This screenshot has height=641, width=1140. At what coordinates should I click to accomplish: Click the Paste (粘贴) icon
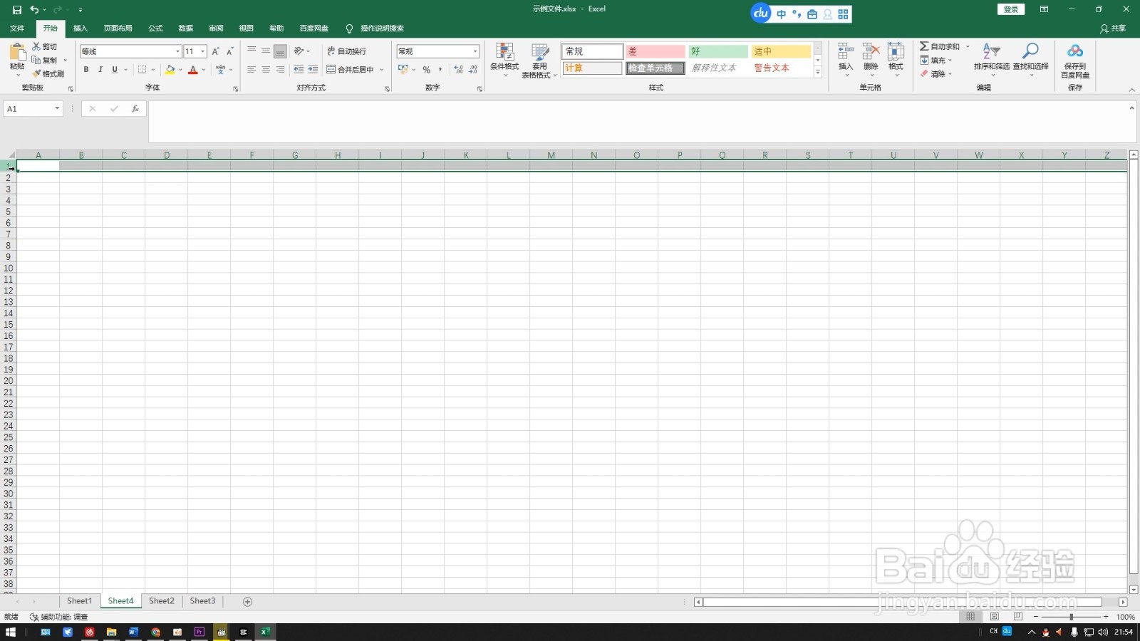17,52
